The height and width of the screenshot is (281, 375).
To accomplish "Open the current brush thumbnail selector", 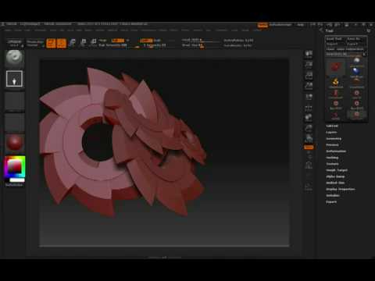I will (15, 59).
